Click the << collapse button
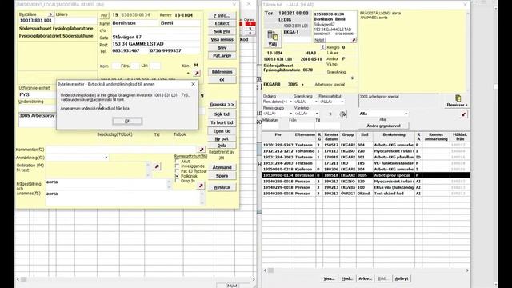512x288 pixels. click(222, 80)
